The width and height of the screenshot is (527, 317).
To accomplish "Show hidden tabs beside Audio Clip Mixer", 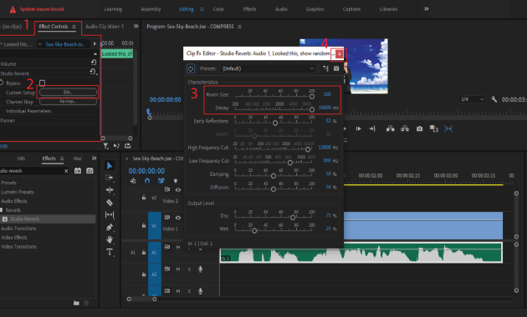I will click(x=136, y=26).
